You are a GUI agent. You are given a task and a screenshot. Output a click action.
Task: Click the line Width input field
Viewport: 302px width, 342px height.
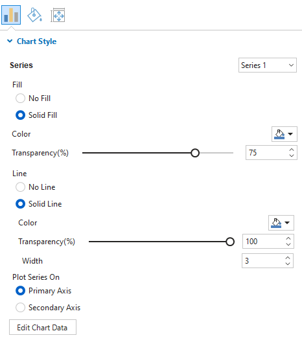268,260
